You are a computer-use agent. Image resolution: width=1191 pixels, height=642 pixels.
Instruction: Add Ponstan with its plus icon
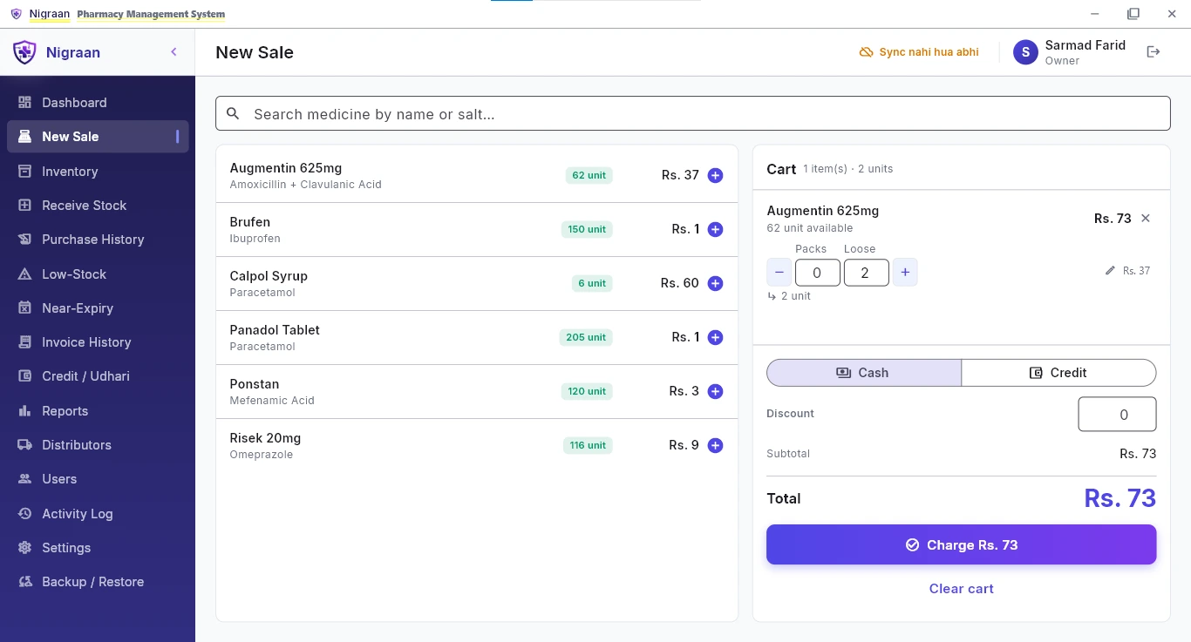point(716,392)
